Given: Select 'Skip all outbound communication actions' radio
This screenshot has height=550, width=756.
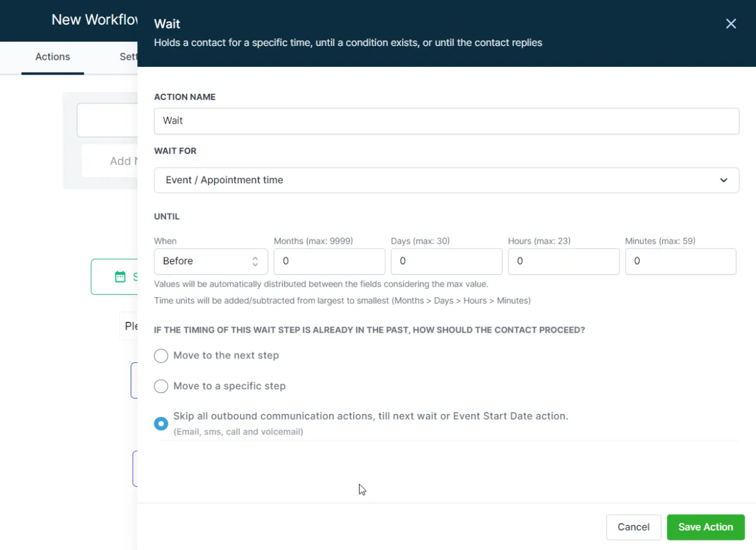Looking at the screenshot, I should (x=161, y=423).
